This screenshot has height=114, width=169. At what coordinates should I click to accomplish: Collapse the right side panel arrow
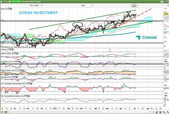click(x=168, y=5)
